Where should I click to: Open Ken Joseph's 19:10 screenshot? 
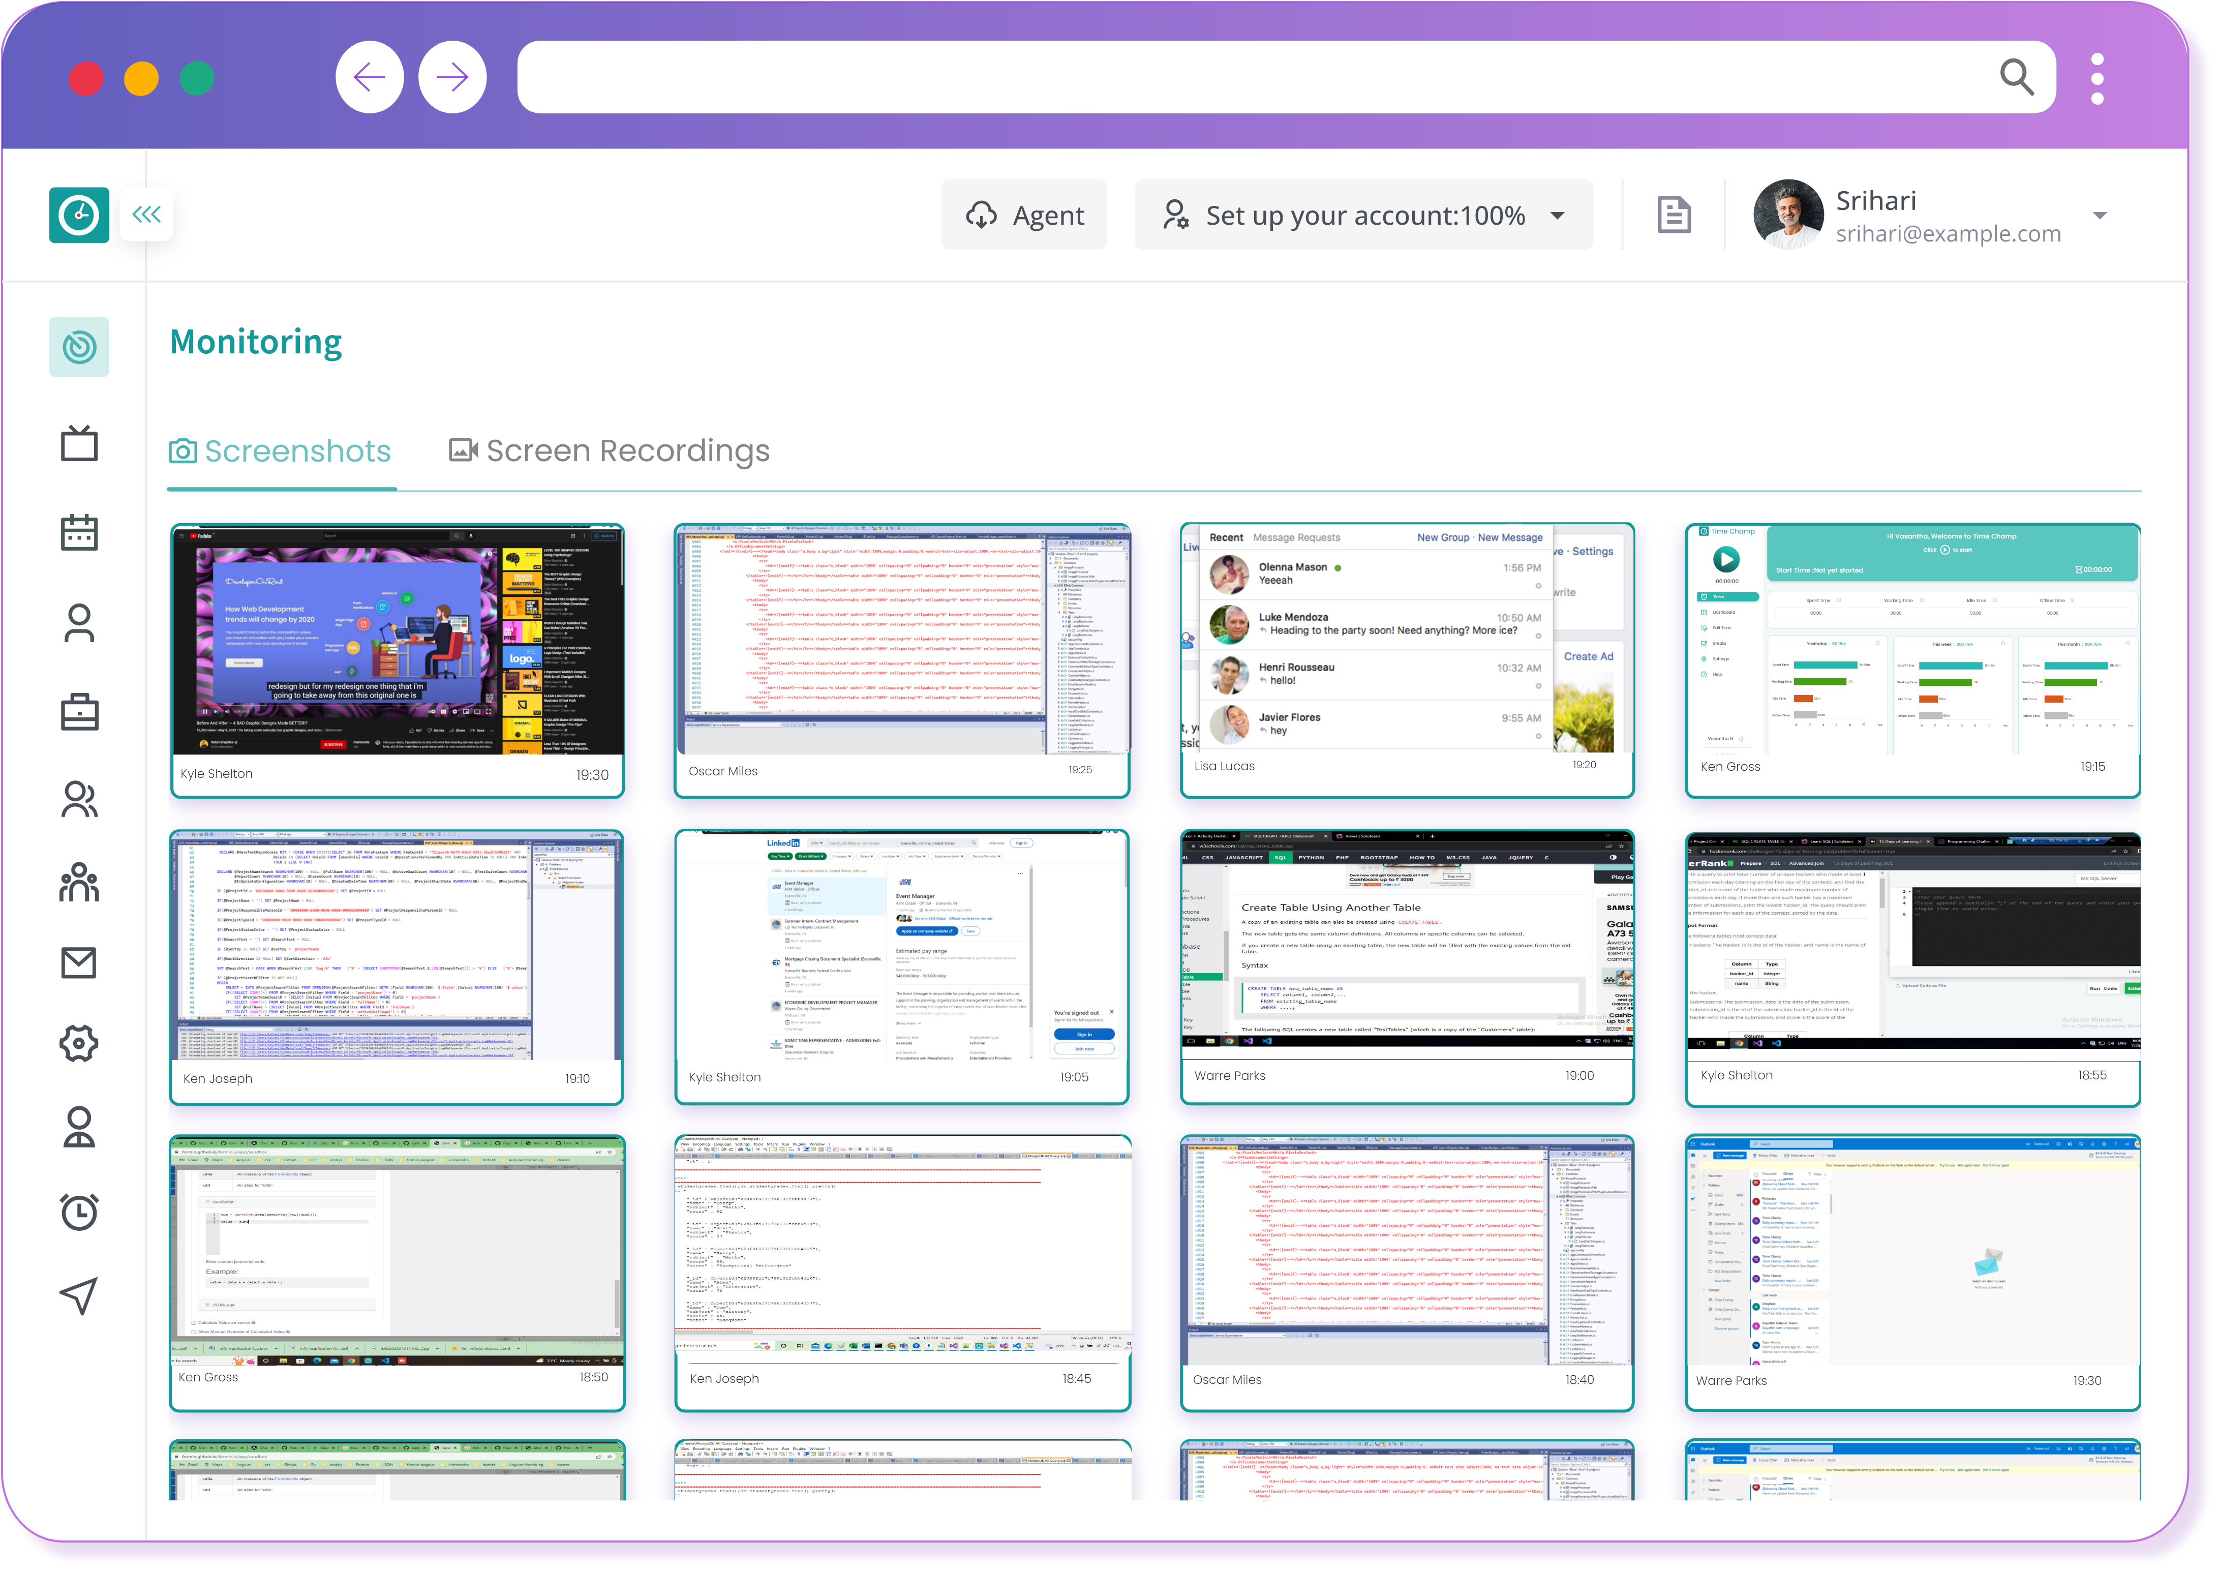(x=397, y=967)
